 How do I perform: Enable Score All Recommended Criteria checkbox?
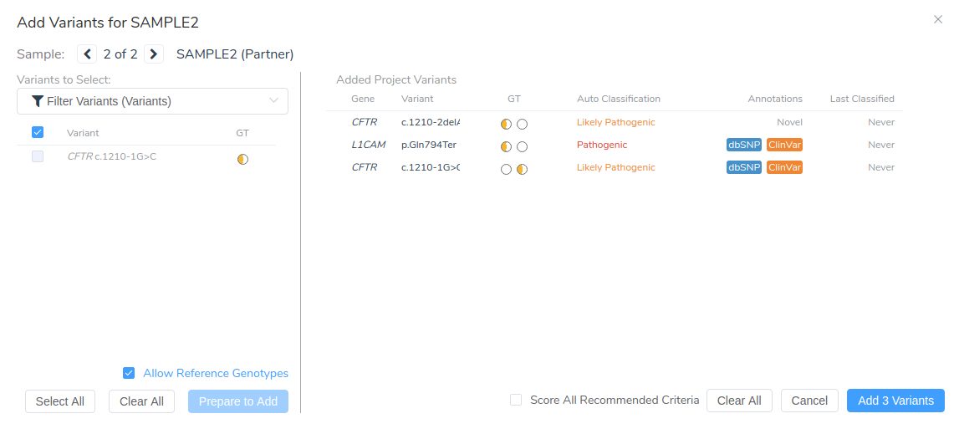516,400
